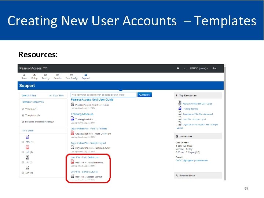Click into the keyword search field

coord(103,95)
